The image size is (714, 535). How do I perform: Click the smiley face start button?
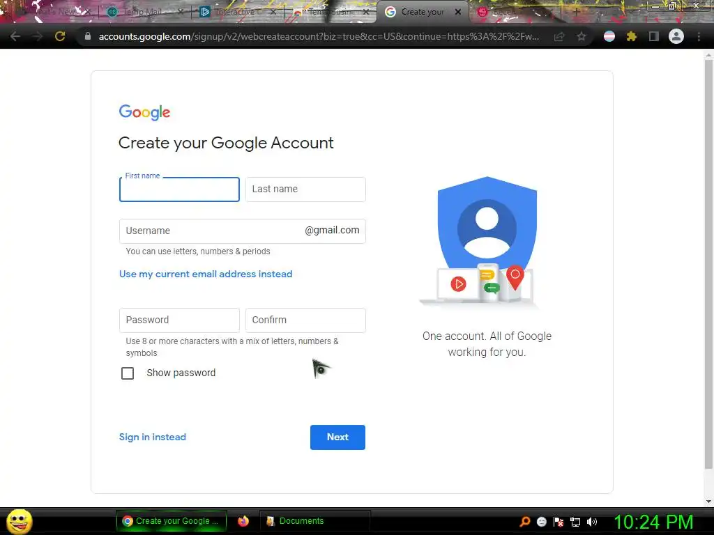19,521
